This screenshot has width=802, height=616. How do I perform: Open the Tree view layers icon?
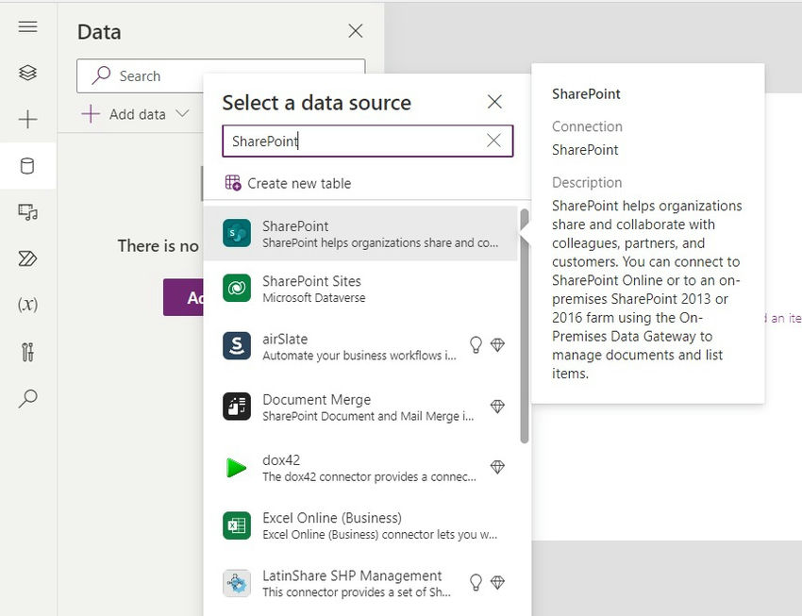coord(27,73)
